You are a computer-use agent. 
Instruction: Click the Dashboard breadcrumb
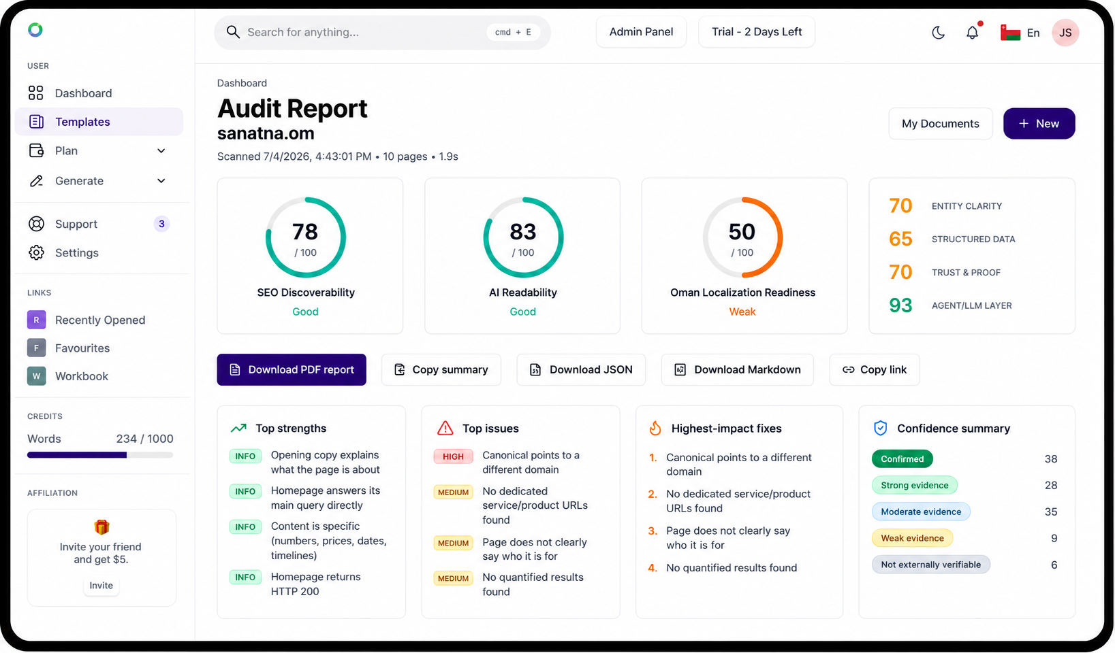coord(242,83)
